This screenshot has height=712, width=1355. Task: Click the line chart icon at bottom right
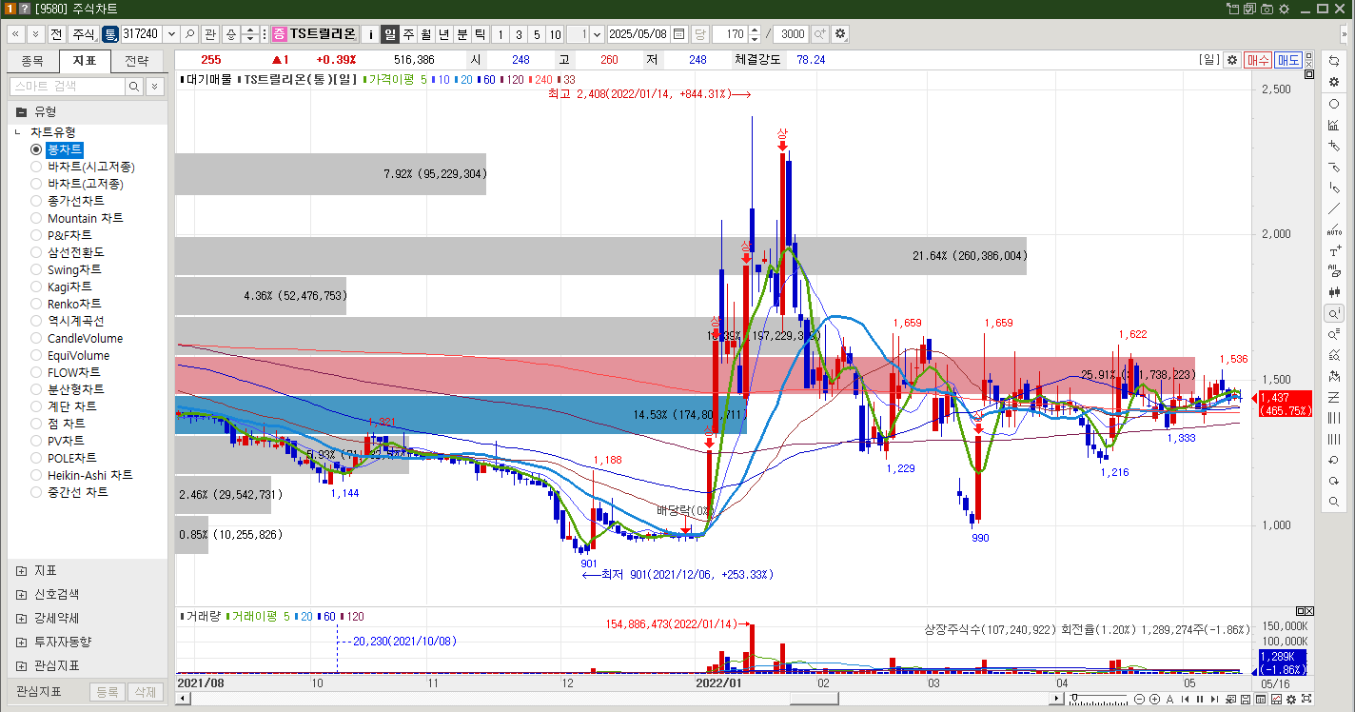pos(1276,699)
